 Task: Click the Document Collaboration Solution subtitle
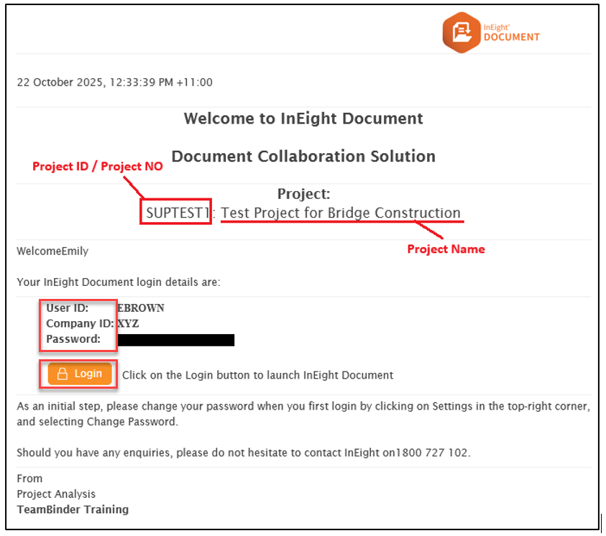(x=303, y=156)
